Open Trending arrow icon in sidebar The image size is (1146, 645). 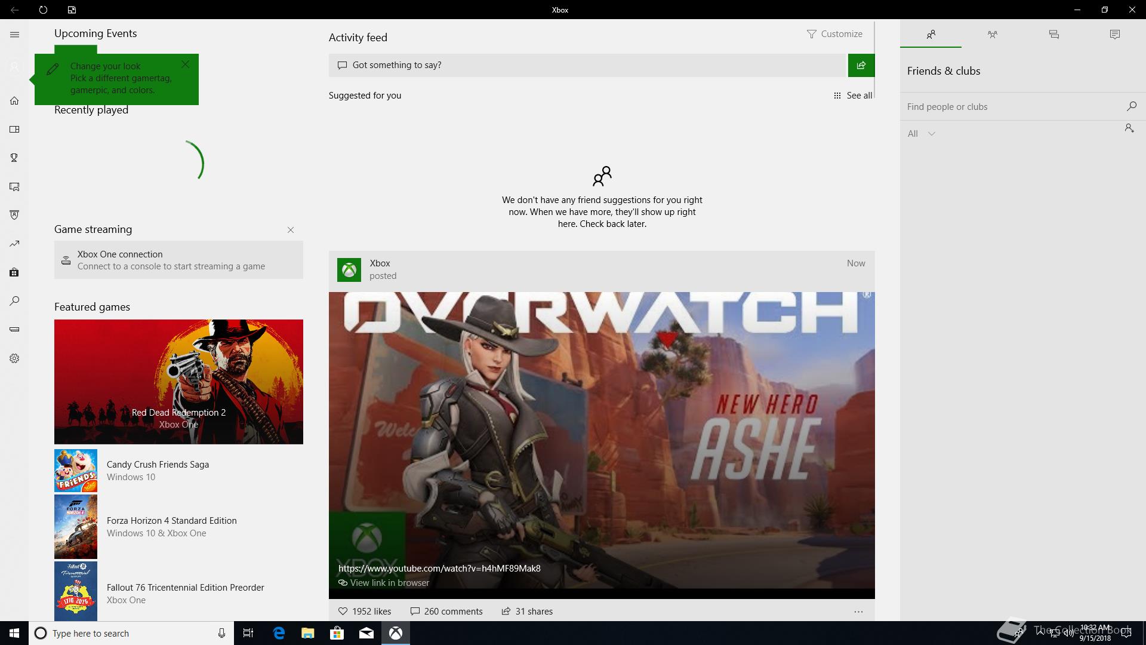point(14,244)
